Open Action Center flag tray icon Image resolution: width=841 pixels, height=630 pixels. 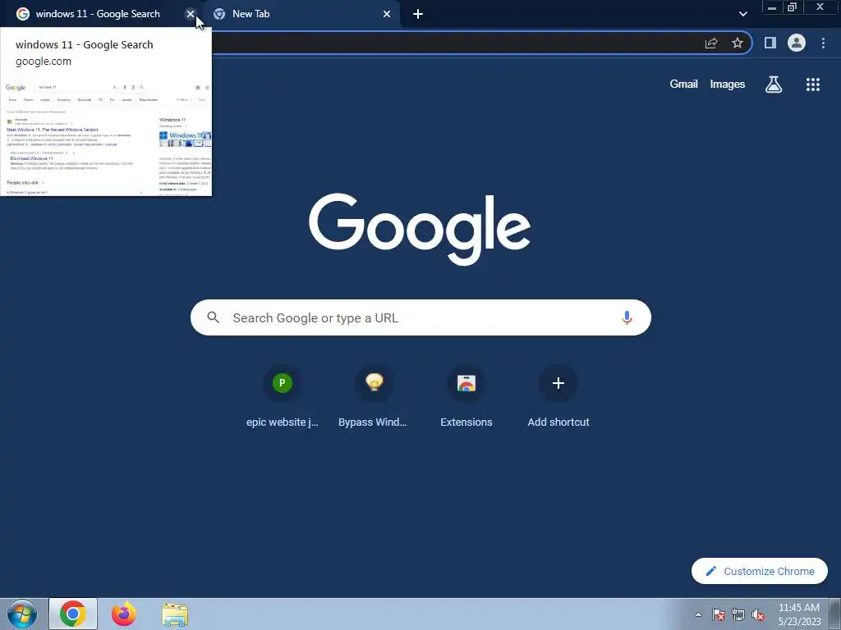(719, 614)
